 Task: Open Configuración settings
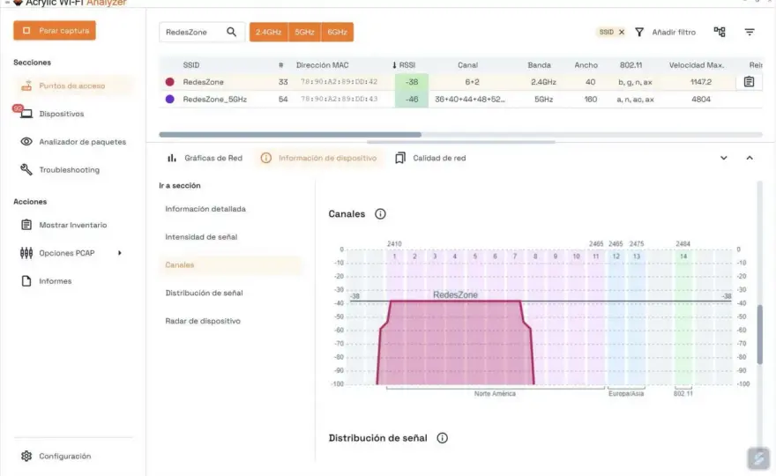65,457
